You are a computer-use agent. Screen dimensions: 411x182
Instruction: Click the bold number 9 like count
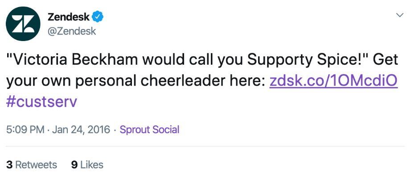74,165
